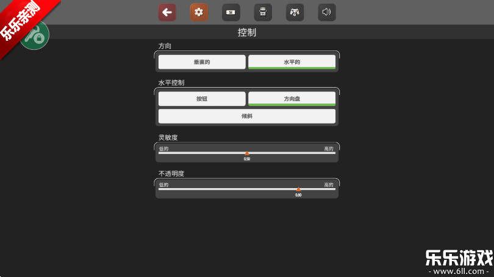The height and width of the screenshot is (277, 494).
Task: Click the green wrench and lock icon
Action: pos(35,37)
